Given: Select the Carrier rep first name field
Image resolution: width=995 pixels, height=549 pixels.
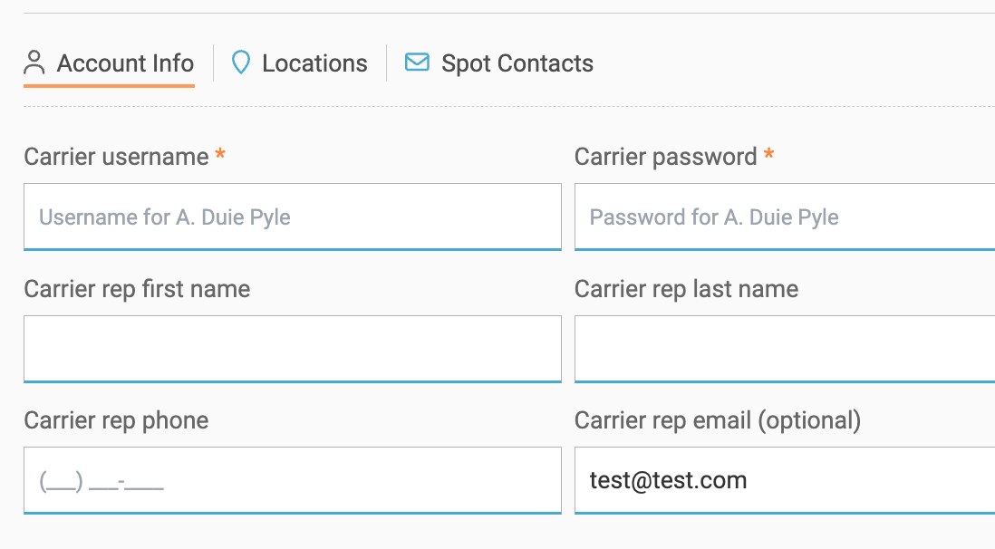Looking at the screenshot, I should 292,349.
